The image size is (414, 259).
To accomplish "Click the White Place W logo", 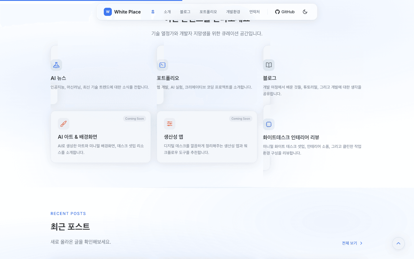I will 108,12.
